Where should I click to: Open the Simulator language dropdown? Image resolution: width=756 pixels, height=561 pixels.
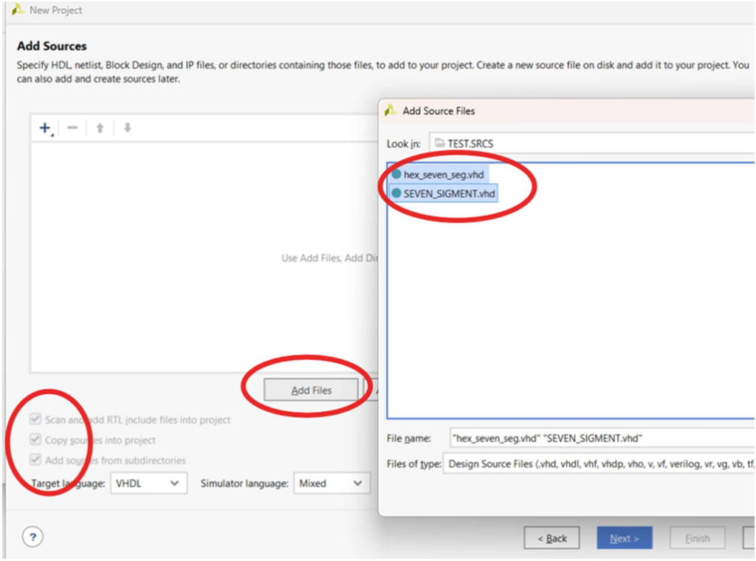tap(331, 483)
